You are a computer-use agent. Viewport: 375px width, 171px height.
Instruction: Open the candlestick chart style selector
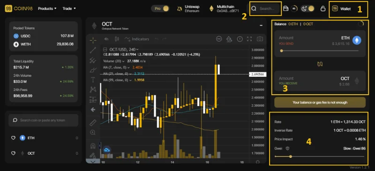pos(117,39)
